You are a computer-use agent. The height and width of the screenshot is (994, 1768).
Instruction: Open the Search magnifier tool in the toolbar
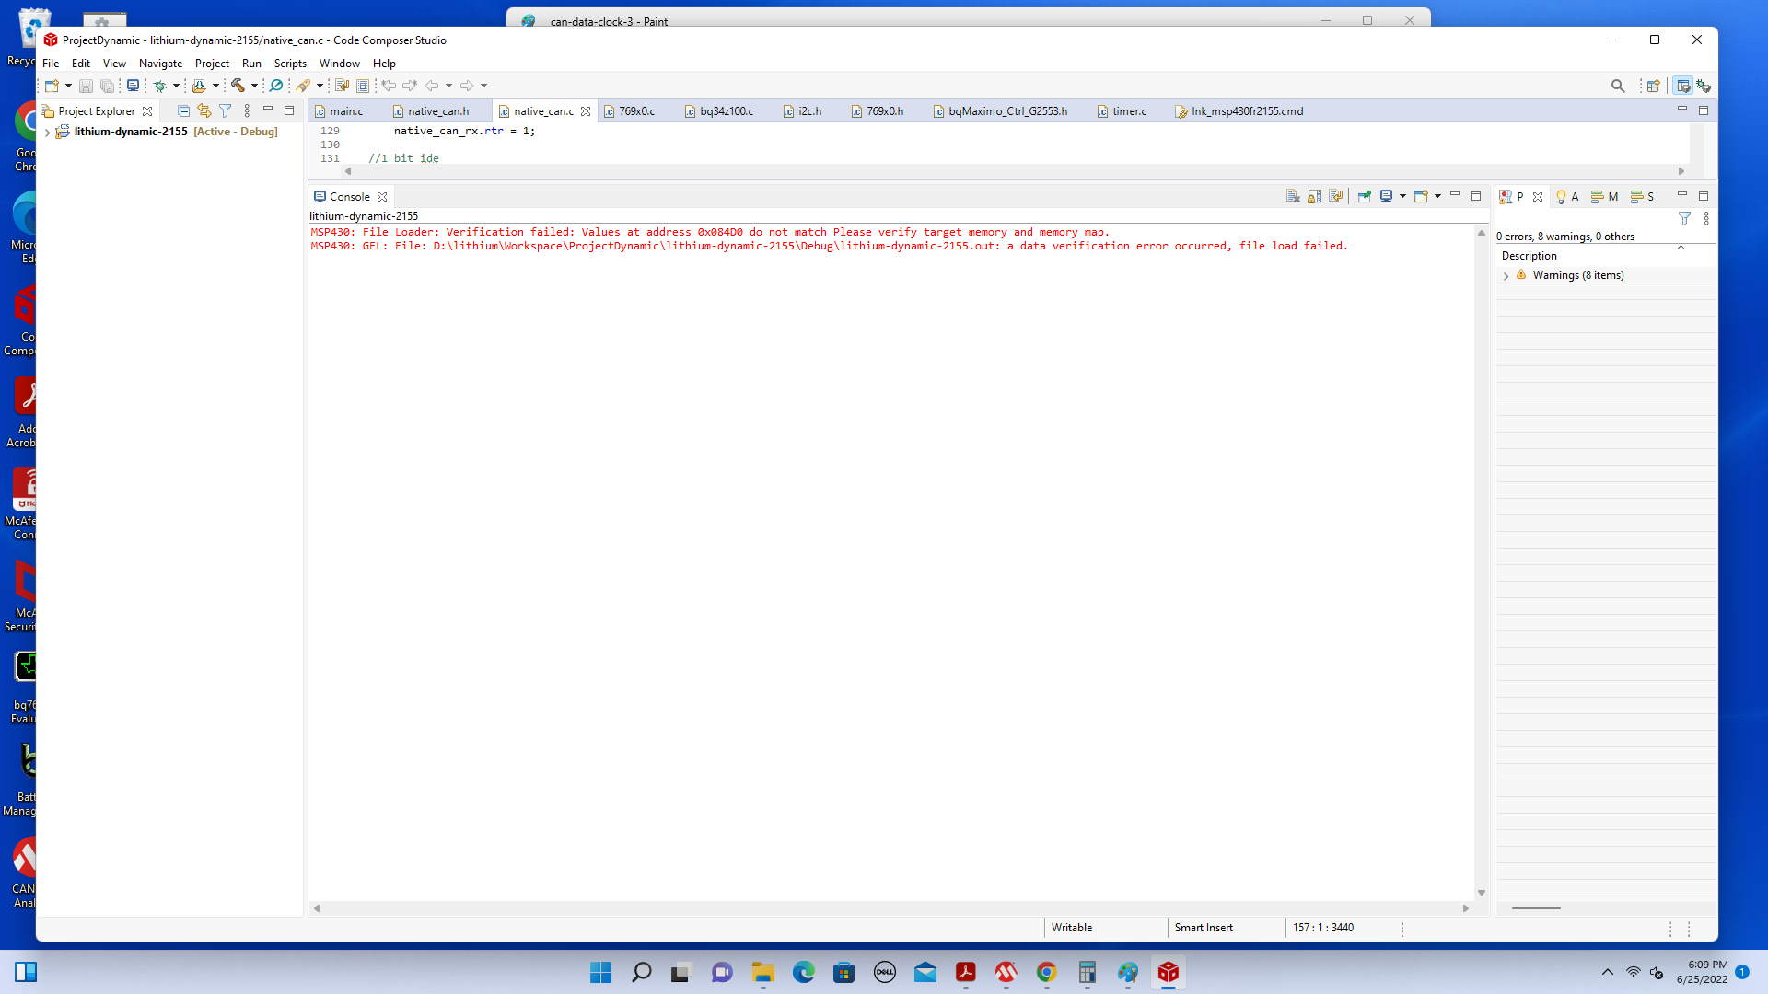point(275,86)
